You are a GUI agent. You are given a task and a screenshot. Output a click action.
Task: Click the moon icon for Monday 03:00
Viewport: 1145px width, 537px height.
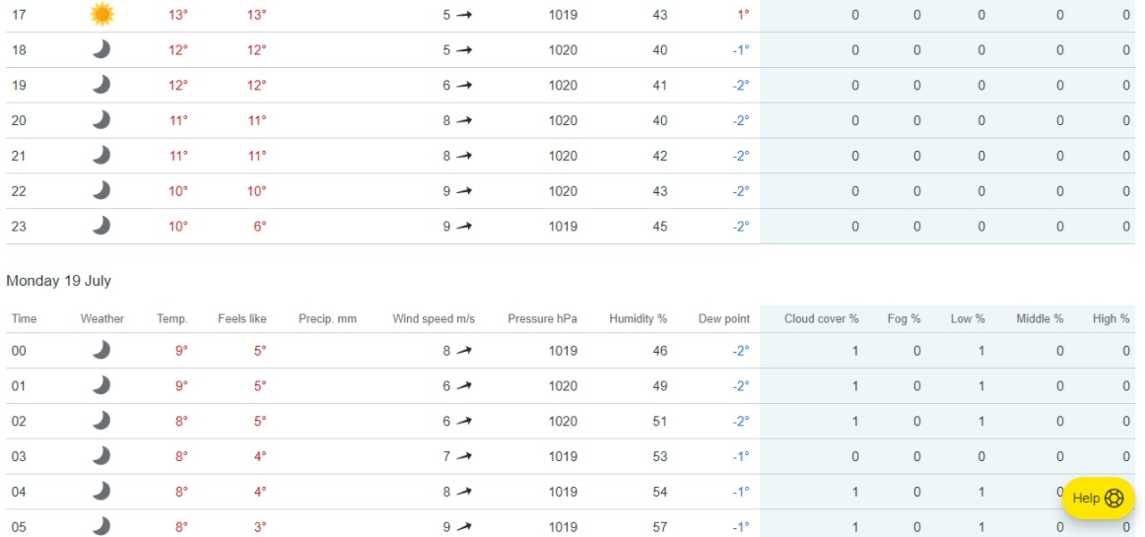(x=102, y=457)
